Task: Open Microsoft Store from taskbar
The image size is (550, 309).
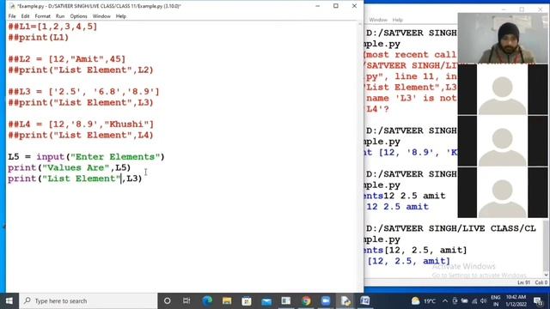Action: coord(247,301)
